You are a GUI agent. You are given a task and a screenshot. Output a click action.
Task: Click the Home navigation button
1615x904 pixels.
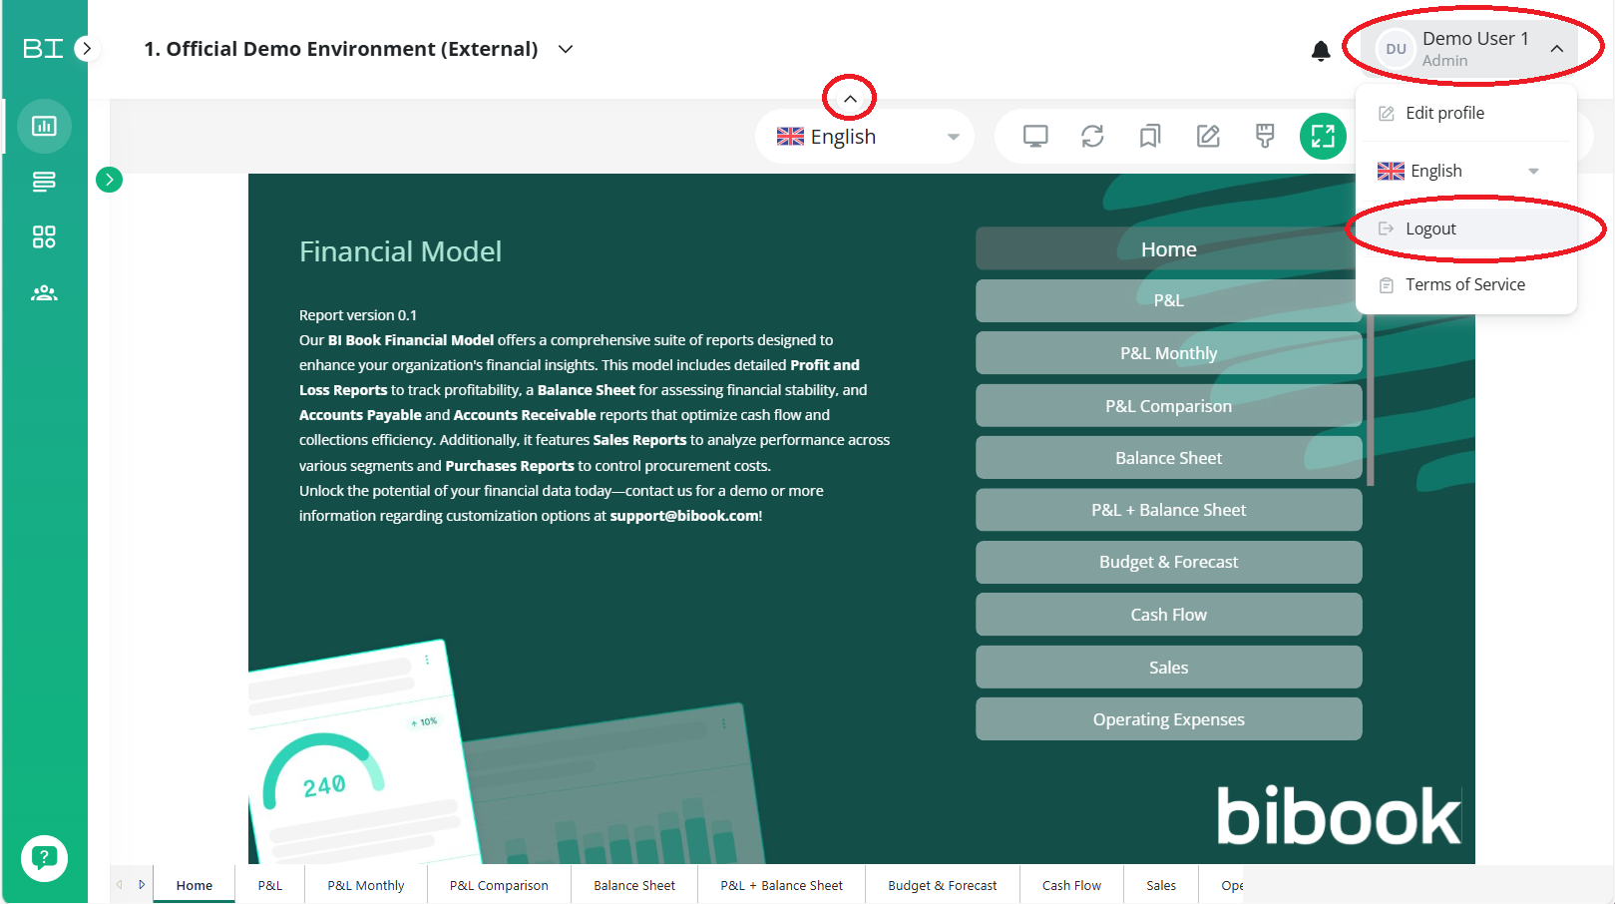click(1168, 248)
